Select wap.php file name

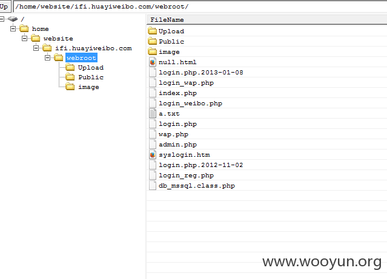tap(173, 134)
